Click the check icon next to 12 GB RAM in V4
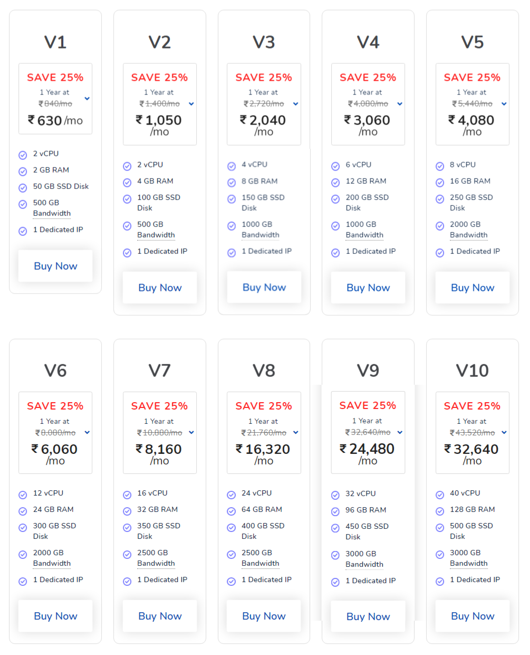The height and width of the screenshot is (655, 530). pos(335,183)
